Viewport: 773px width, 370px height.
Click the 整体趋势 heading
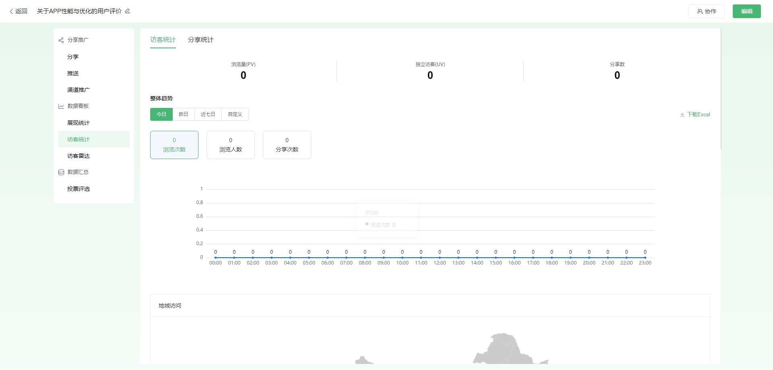point(161,98)
